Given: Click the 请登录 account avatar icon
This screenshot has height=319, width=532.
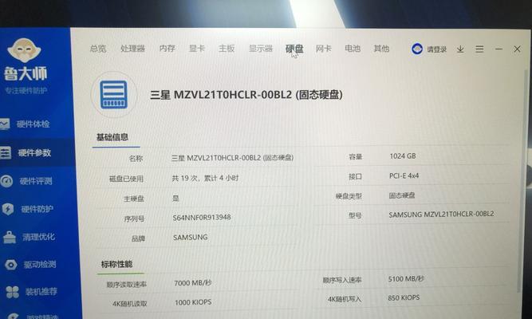Looking at the screenshot, I should click(417, 49).
